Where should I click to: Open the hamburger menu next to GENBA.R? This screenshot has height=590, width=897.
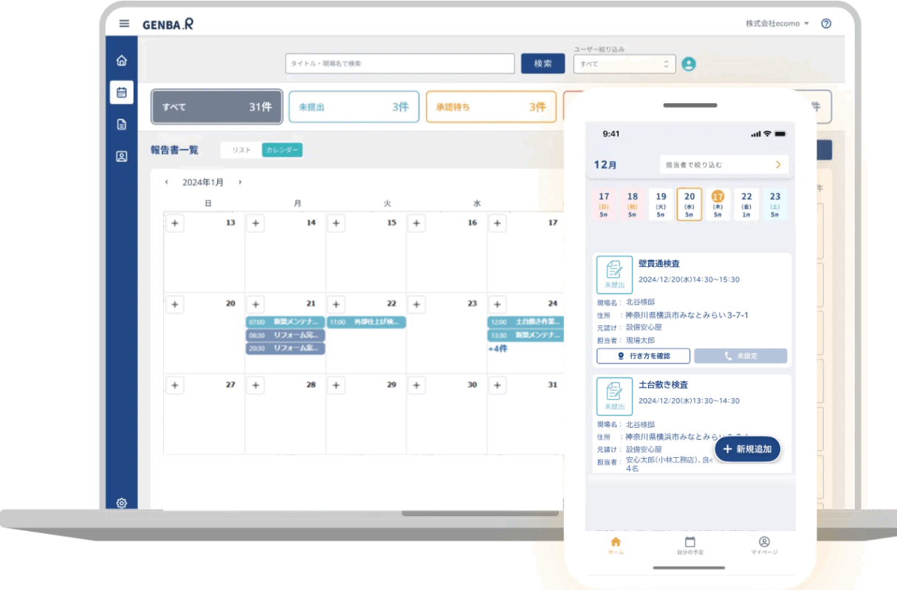pos(124,24)
